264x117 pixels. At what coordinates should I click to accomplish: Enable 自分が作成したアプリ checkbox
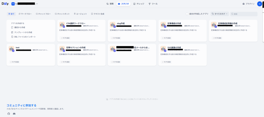[x=187, y=14]
